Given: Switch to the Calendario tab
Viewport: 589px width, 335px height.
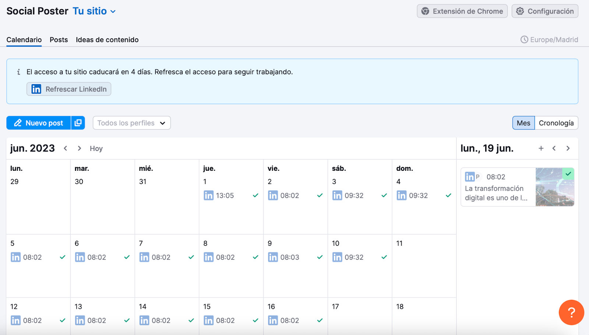Looking at the screenshot, I should (24, 40).
